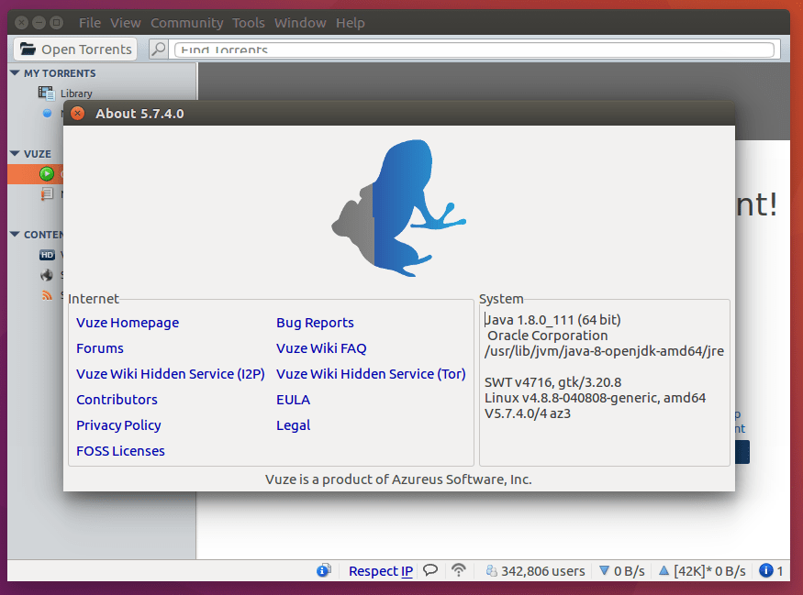
Task: Open the File menu
Action: [x=90, y=23]
